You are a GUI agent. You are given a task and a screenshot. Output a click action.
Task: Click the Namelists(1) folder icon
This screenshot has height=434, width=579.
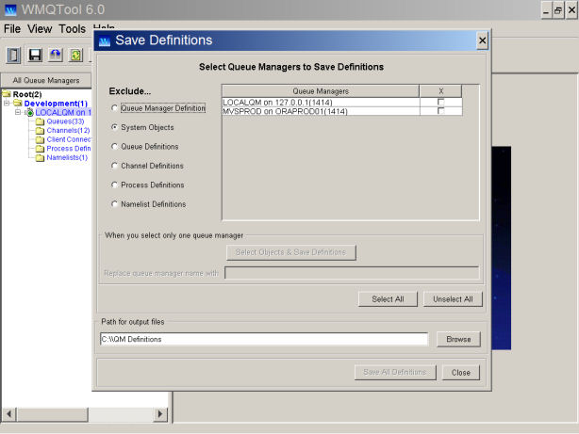pyautogui.click(x=40, y=158)
